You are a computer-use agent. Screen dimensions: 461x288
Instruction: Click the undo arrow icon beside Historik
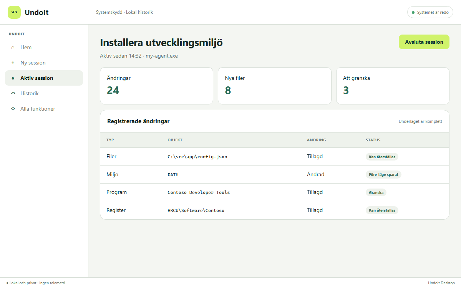13,94
